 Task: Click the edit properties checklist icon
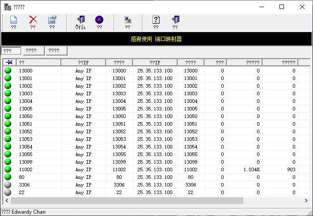(52, 20)
